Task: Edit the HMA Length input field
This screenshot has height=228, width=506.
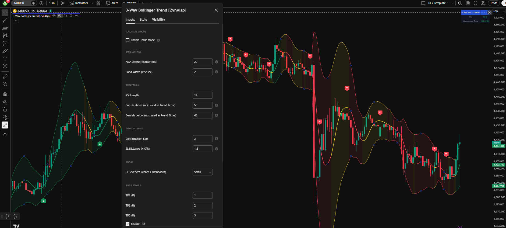Action: (x=203, y=62)
